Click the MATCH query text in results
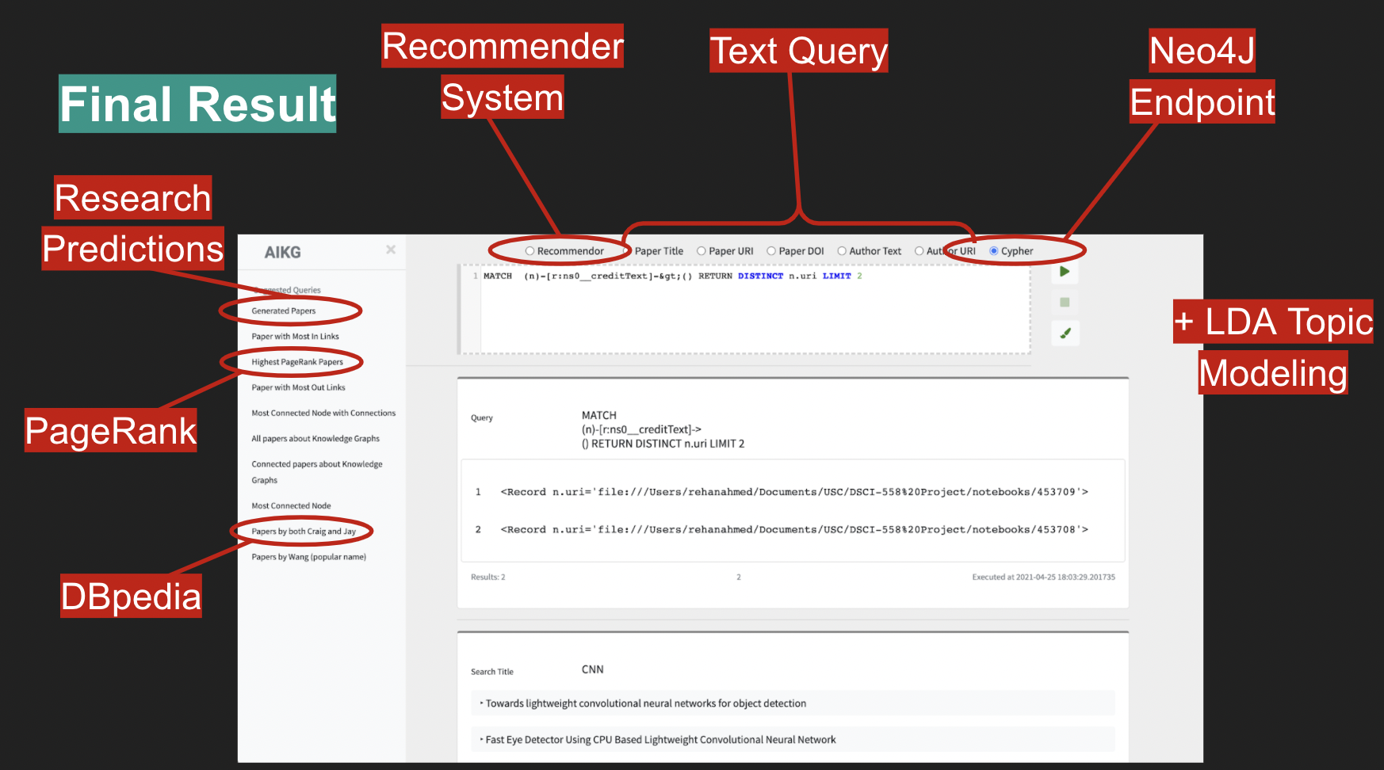 (663, 429)
